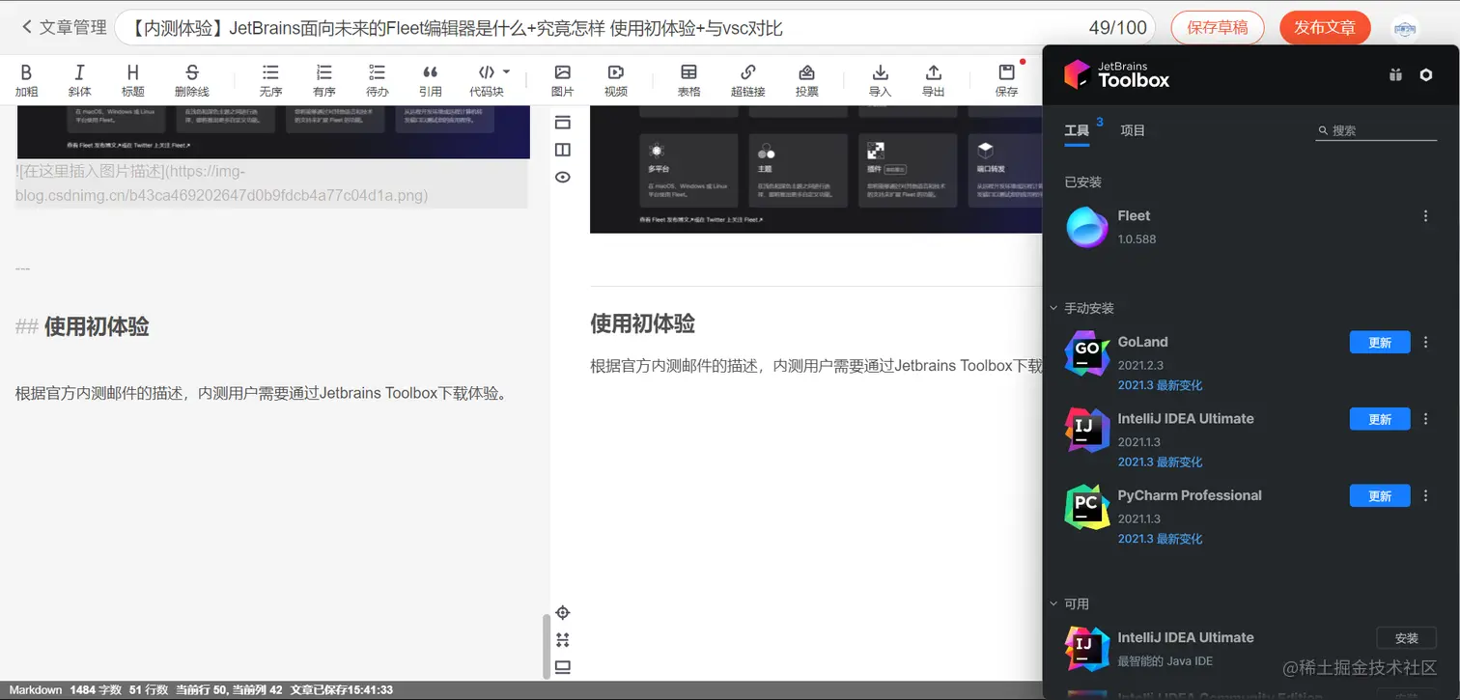Open PyCharm Professional options menu
This screenshot has width=1460, height=700.
pyautogui.click(x=1425, y=496)
